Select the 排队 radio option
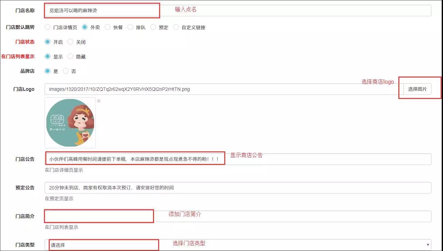443x251 pixels. [130, 27]
